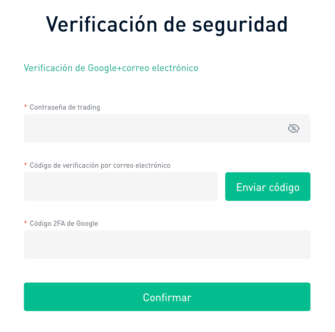The image size is (335, 332).
Task: Click the green Verificación de Google+correo electrónico text
Action: point(111,68)
